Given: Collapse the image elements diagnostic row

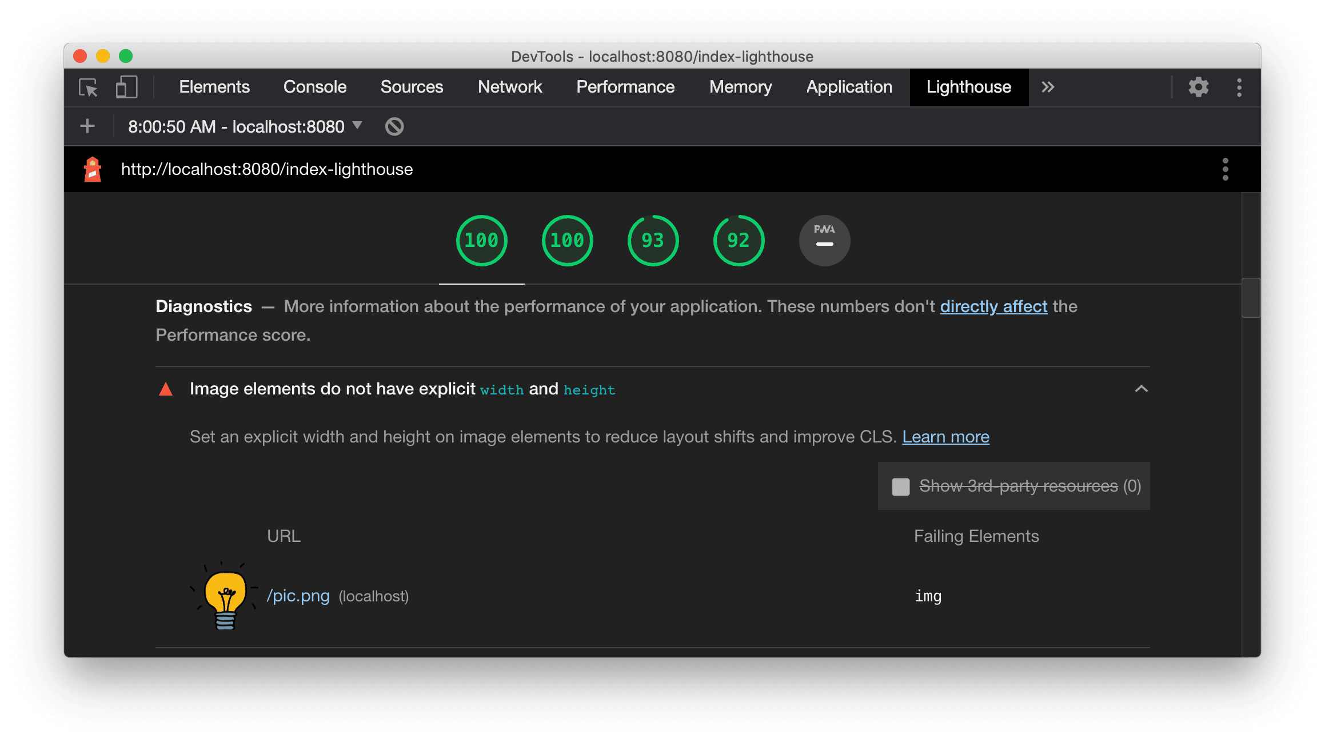Looking at the screenshot, I should pos(1141,389).
